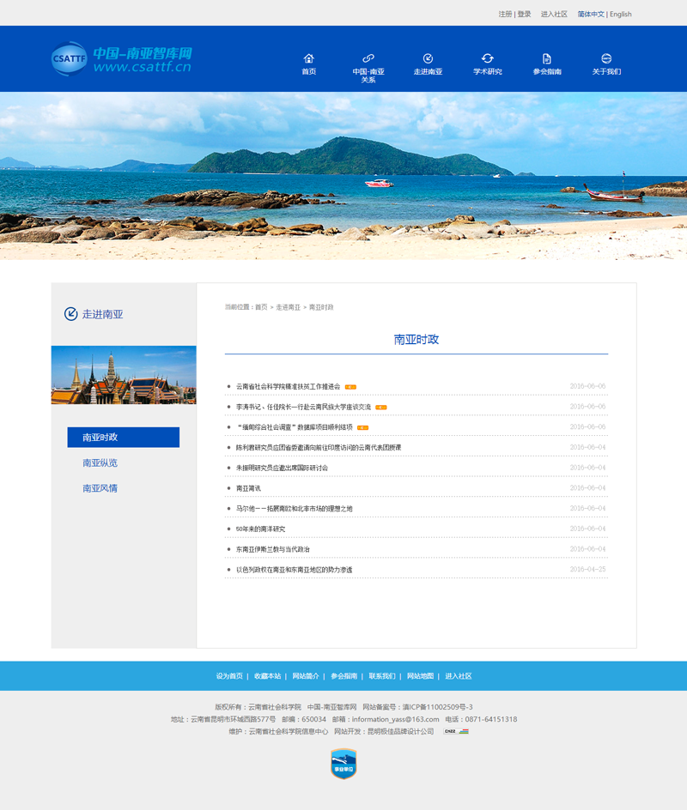The width and height of the screenshot is (687, 810).
Task: Click 走进南亚 in the breadcrumb trail
Action: click(x=288, y=307)
